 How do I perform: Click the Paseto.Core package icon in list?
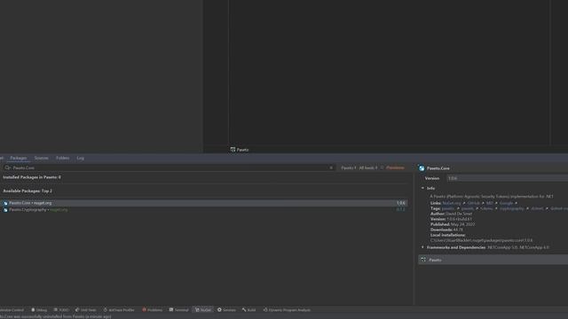(x=5, y=203)
